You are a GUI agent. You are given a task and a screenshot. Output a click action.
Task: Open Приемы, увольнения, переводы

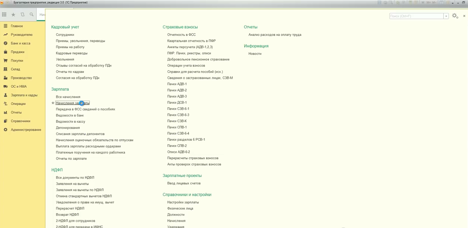pos(80,41)
